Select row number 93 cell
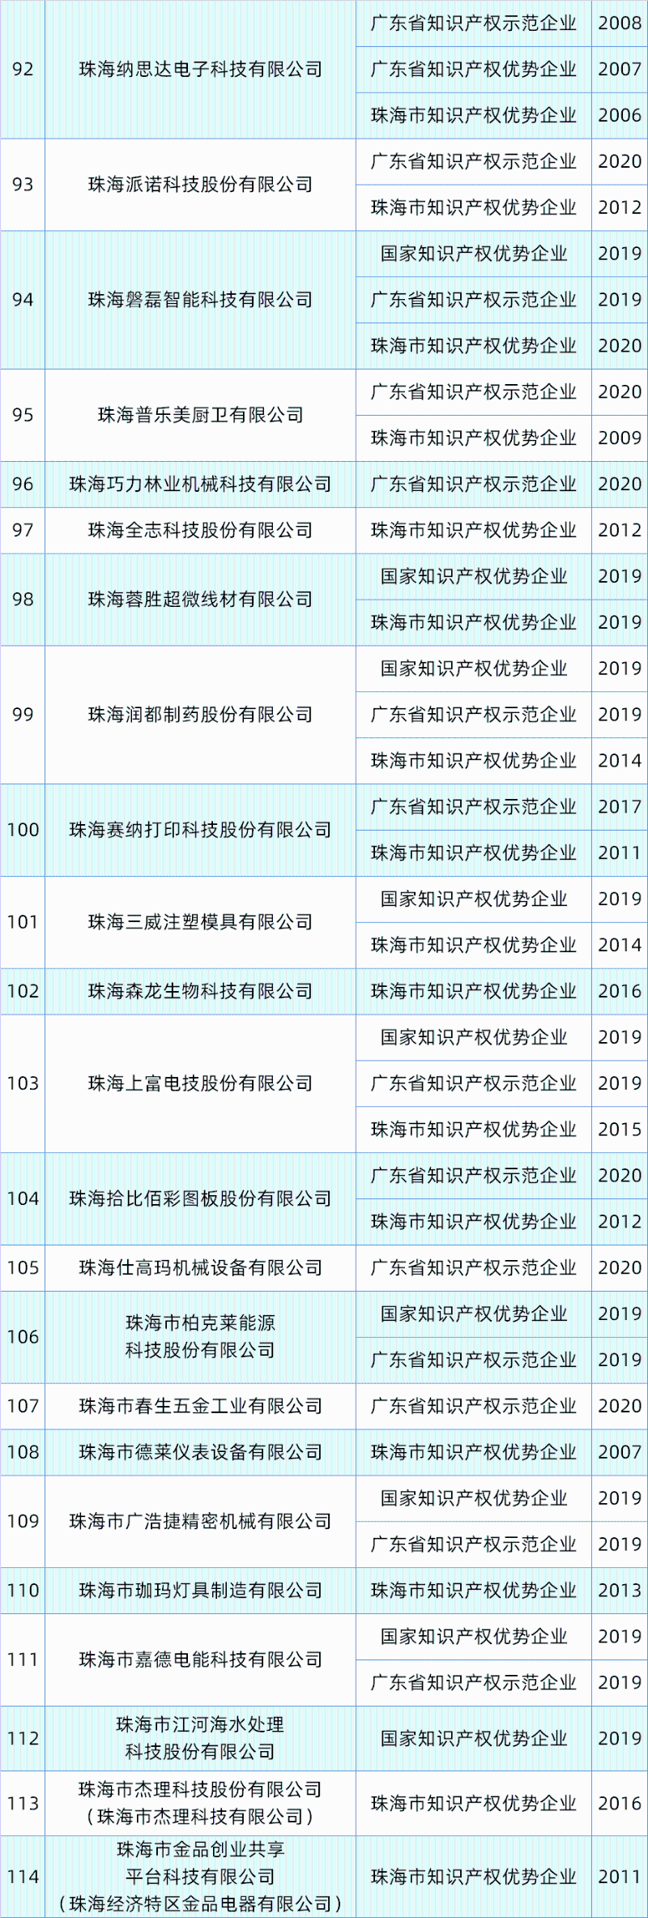Viewport: 648px width, 1918px height. pos(23,185)
